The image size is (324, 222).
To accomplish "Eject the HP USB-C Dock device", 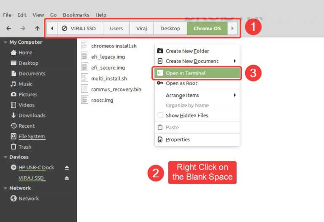I will (67, 168).
